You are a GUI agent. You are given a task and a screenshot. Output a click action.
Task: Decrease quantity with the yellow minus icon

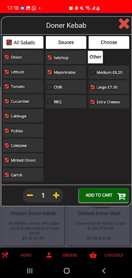click(30, 196)
